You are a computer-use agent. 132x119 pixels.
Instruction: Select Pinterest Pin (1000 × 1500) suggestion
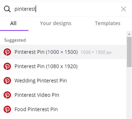(63, 52)
